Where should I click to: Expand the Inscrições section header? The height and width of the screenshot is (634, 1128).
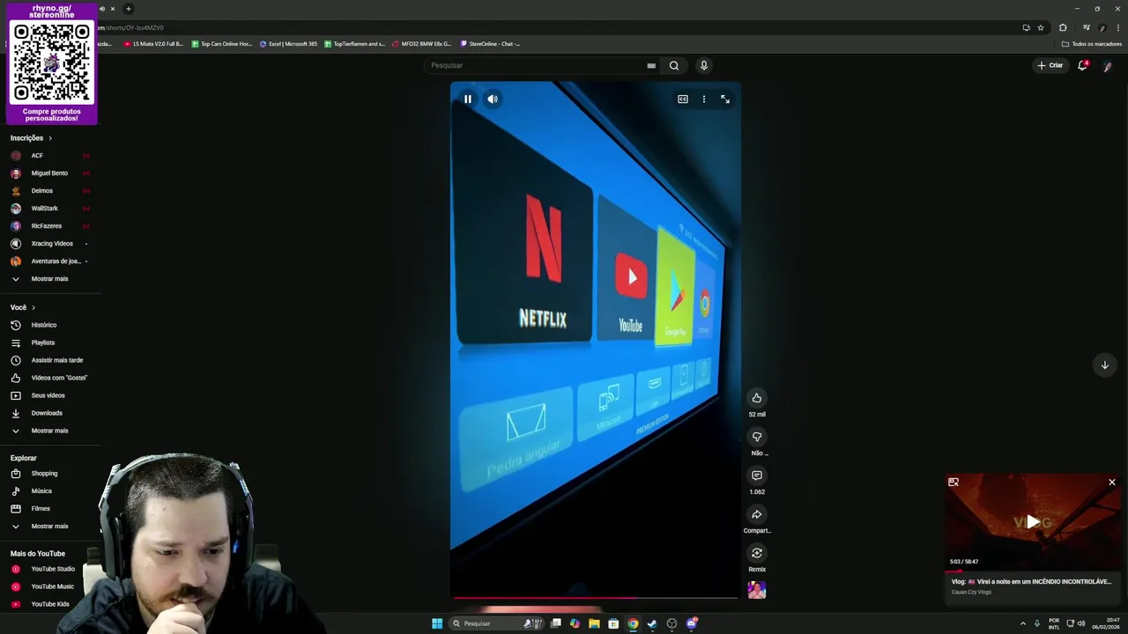(x=31, y=138)
